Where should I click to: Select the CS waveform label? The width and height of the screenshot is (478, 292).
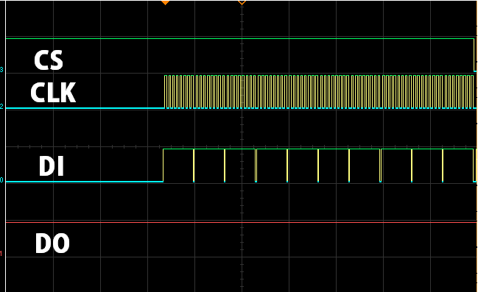click(x=49, y=60)
